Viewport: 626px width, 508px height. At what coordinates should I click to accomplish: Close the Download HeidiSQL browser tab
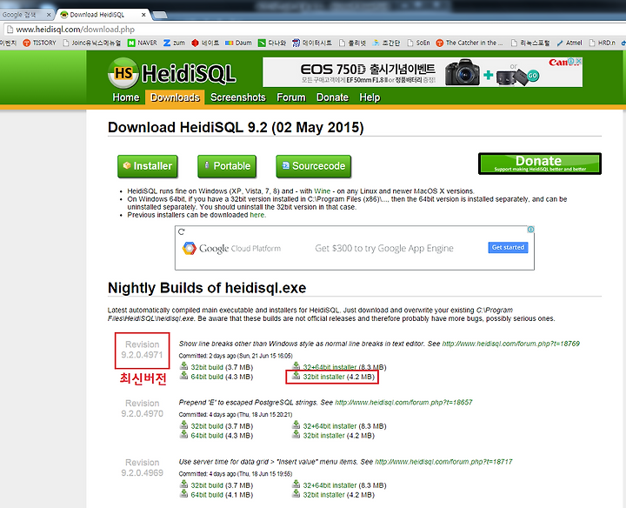click(x=143, y=15)
